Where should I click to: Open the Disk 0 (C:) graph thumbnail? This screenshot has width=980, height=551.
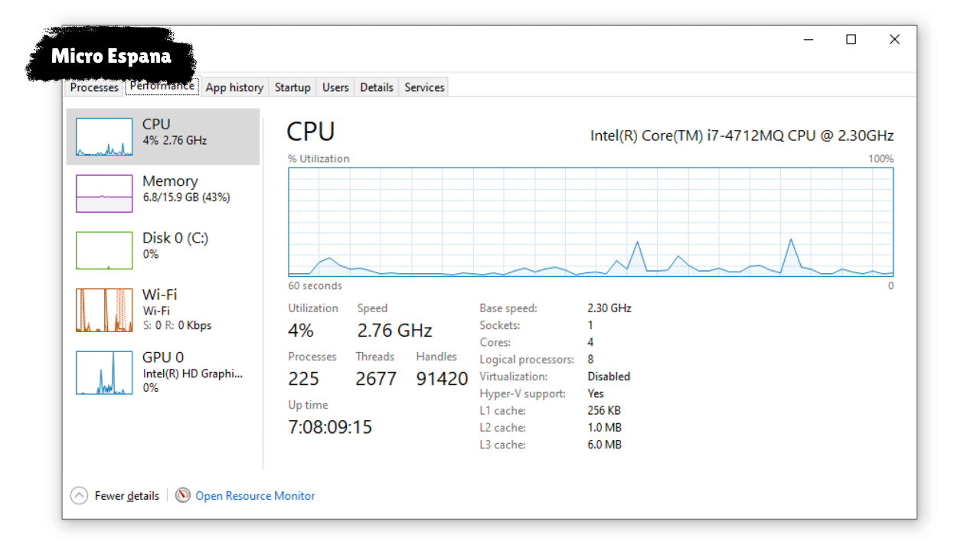pyautogui.click(x=104, y=250)
